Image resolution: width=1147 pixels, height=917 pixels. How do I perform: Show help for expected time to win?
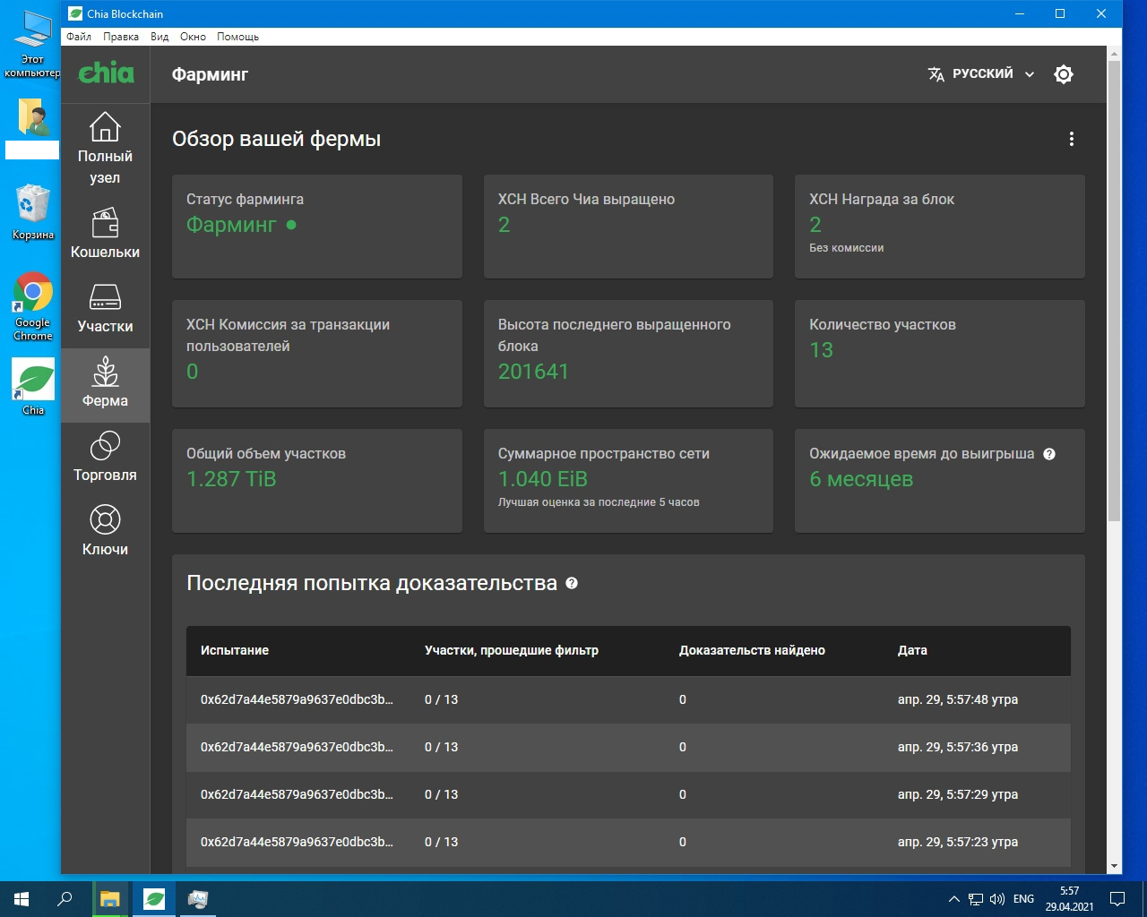1049,454
